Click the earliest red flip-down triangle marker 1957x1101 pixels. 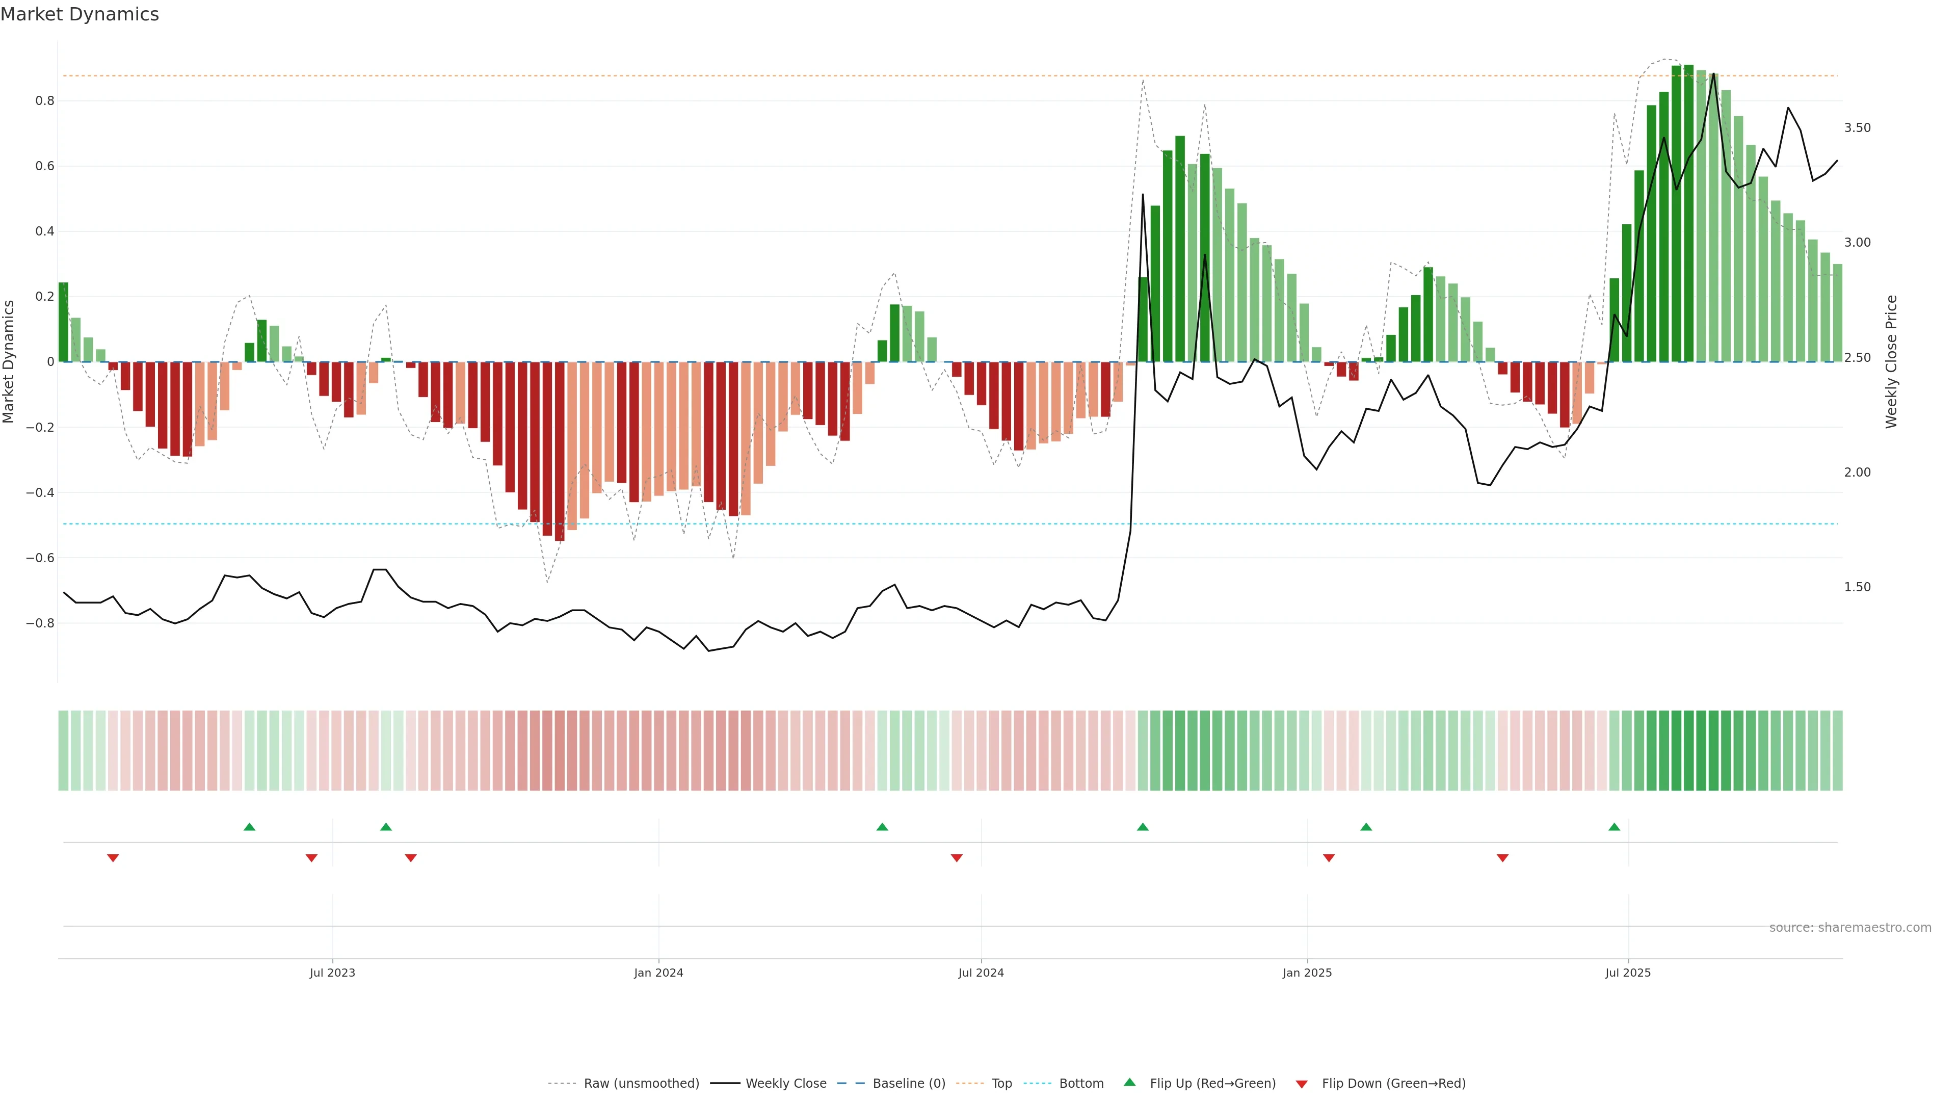point(113,858)
